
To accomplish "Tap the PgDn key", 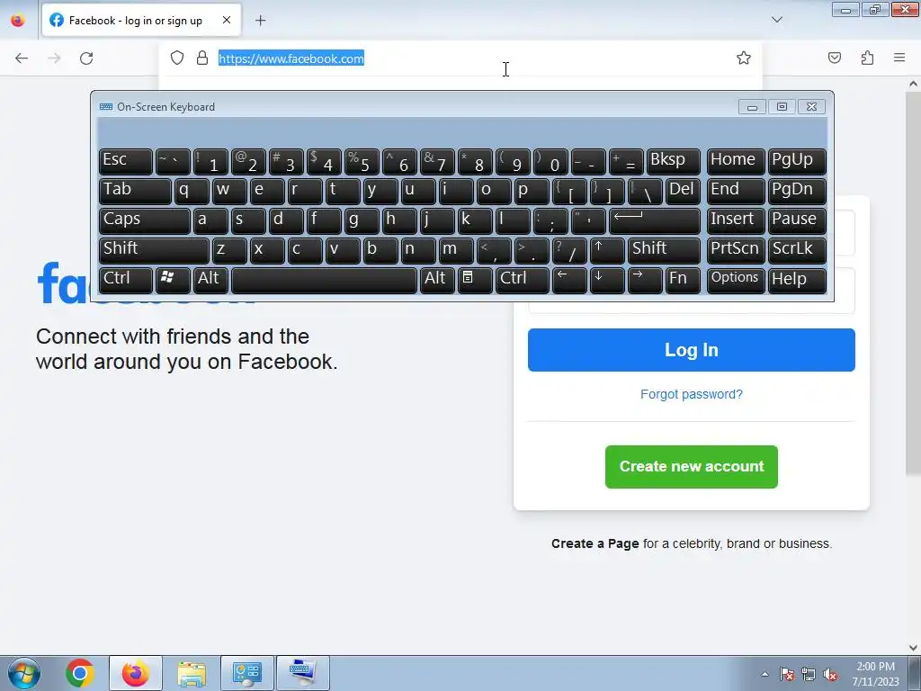I will (797, 191).
